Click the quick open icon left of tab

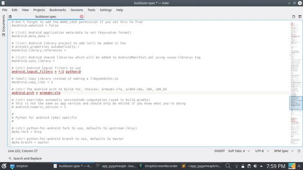click(x=10, y=17)
